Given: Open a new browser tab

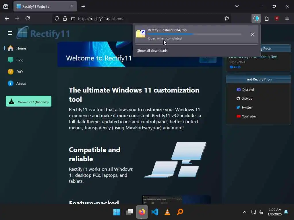Looking at the screenshot, I should coord(83,7).
